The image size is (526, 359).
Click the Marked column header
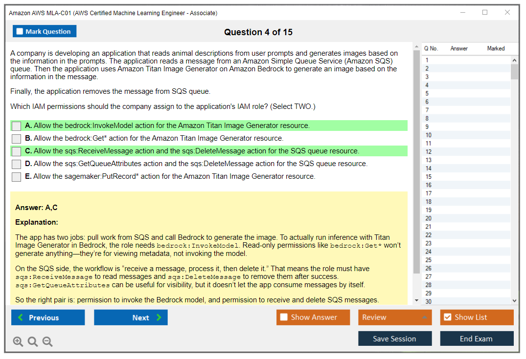coord(496,48)
